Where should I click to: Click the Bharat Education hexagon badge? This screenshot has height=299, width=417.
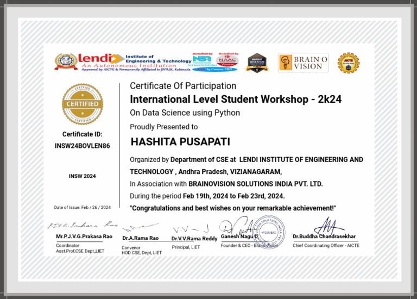(257, 63)
